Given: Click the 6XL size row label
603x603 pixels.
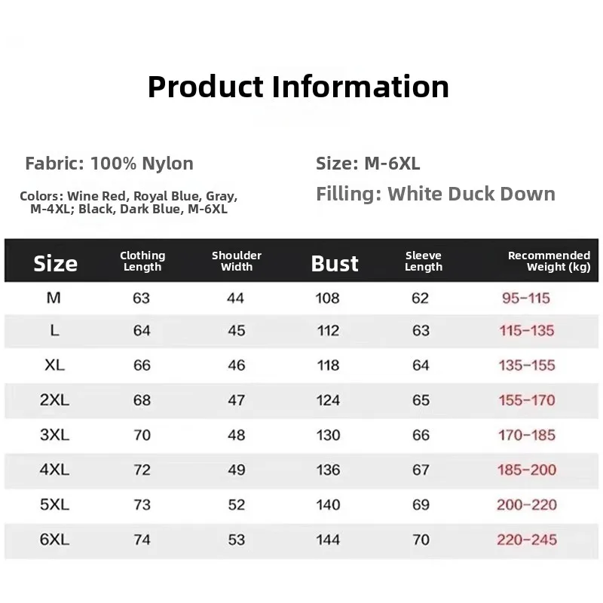Looking at the screenshot, I should [x=54, y=539].
